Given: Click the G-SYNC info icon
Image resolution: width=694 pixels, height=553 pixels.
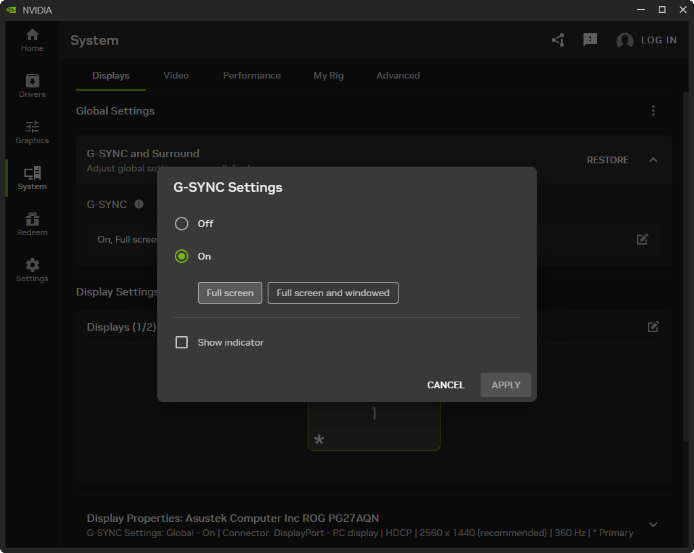Looking at the screenshot, I should [139, 204].
